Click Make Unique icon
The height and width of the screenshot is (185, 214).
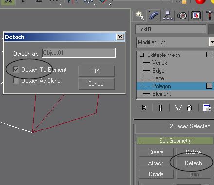(x=178, y=108)
